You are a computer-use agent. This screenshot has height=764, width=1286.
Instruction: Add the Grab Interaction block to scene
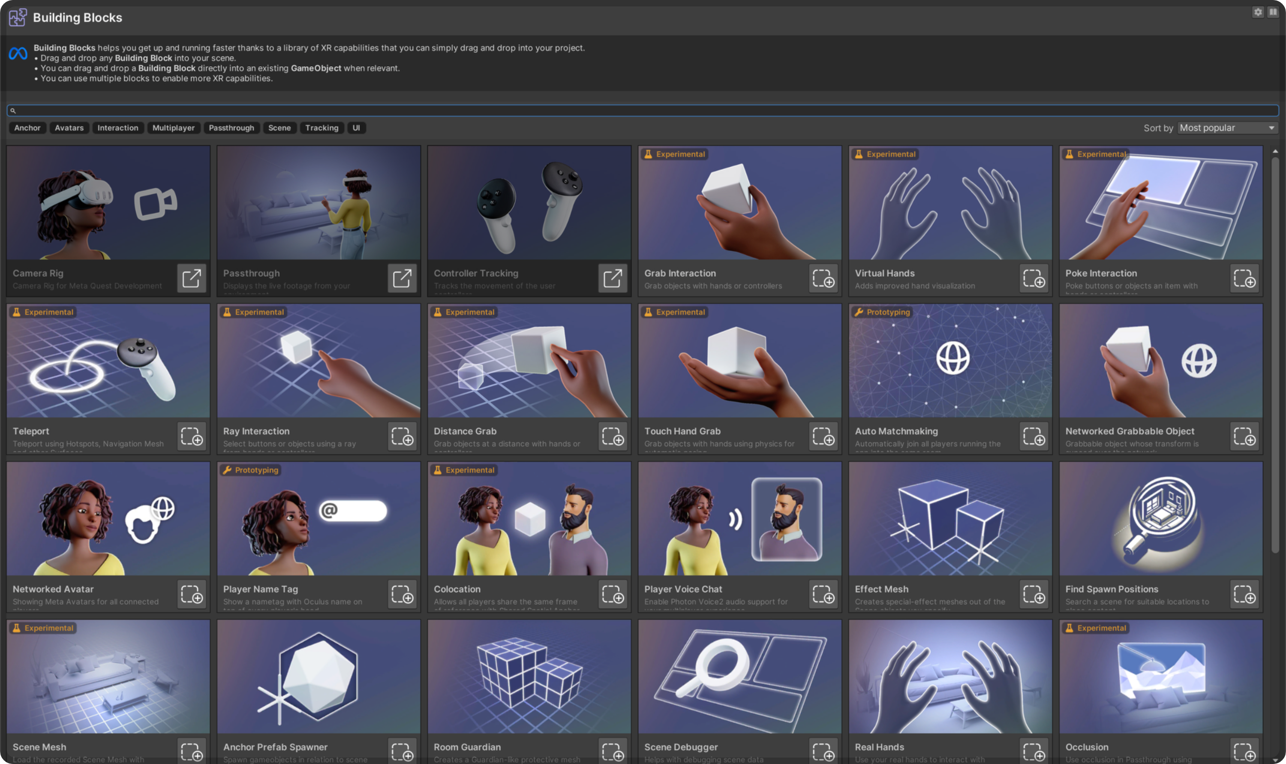pyautogui.click(x=823, y=279)
